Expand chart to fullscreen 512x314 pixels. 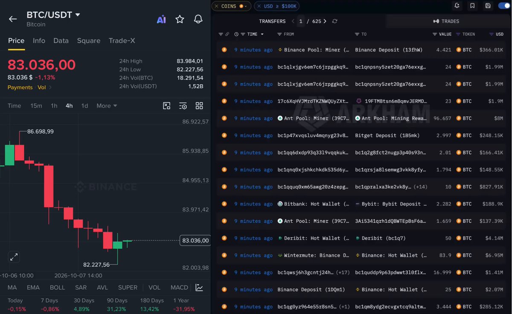[14, 257]
